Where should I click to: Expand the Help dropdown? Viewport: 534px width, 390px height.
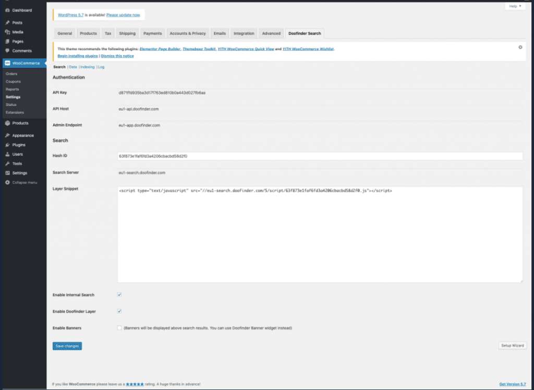[515, 6]
